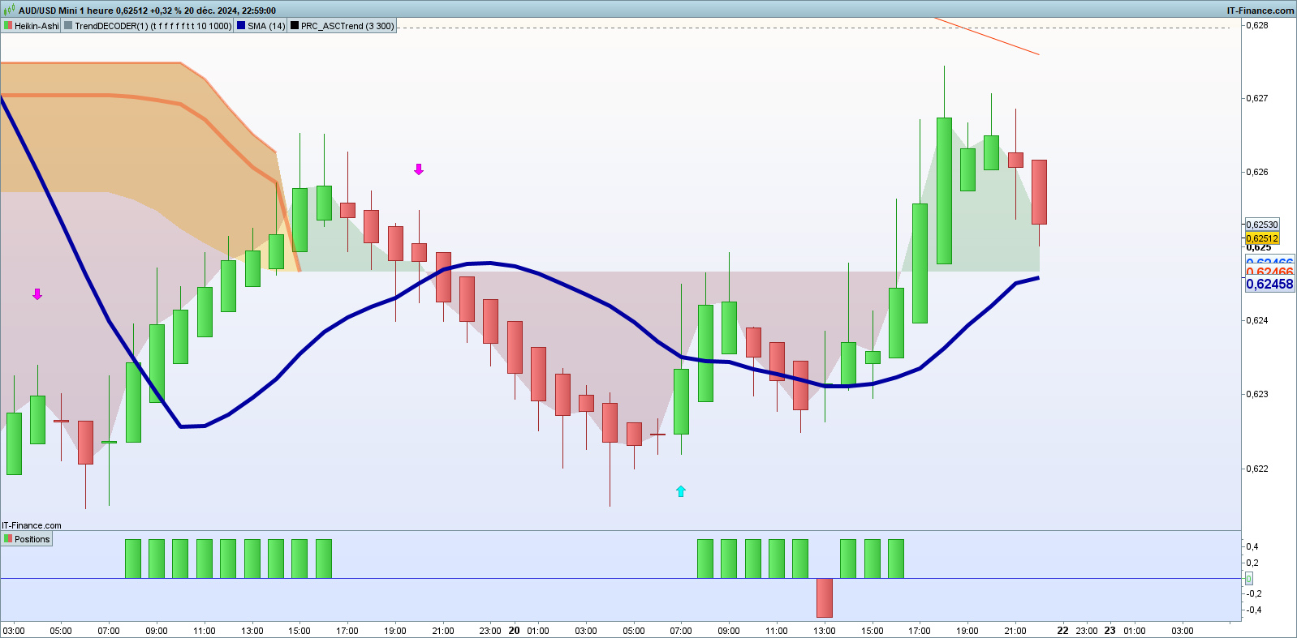
Task: Select the blue 0,62458 SMA value label
Action: [x=1269, y=284]
